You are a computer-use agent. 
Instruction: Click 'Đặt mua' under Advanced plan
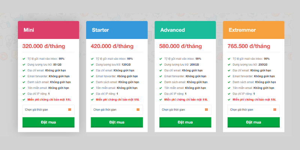(x=185, y=122)
